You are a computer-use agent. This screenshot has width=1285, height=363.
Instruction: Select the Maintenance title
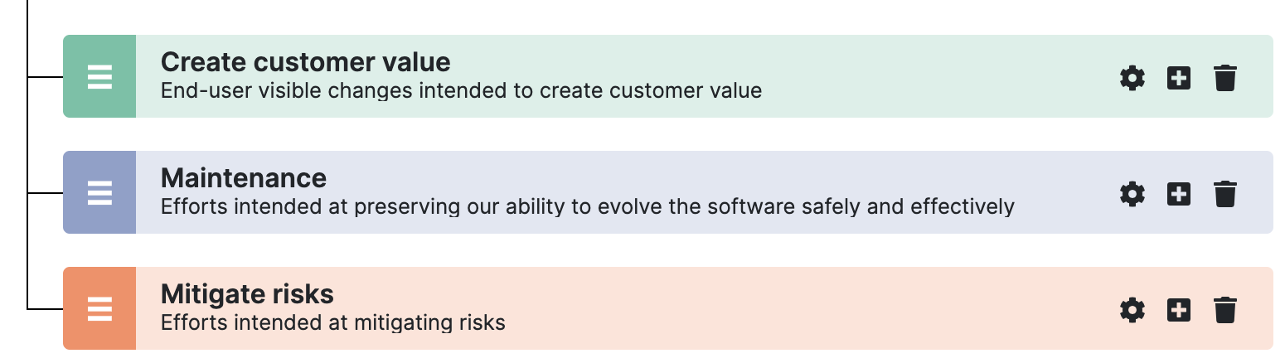[x=243, y=178]
